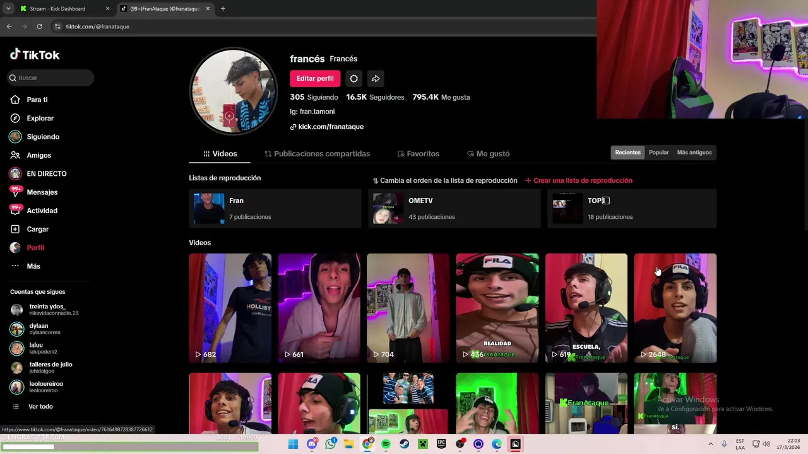808x454 pixels.
Task: Open Perfil in sidebar
Action: click(x=35, y=248)
